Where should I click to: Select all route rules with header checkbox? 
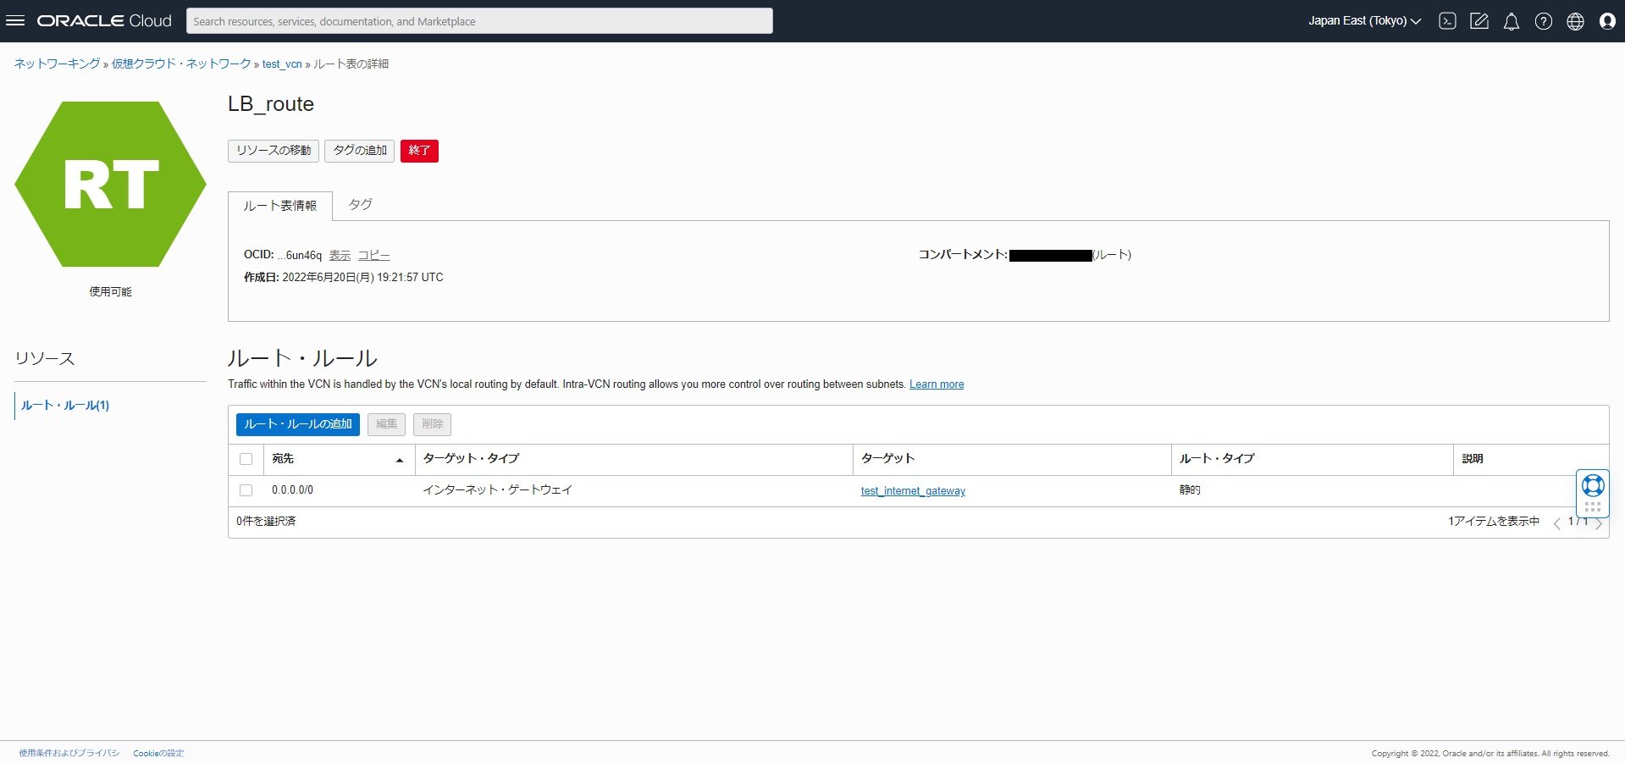pos(246,459)
